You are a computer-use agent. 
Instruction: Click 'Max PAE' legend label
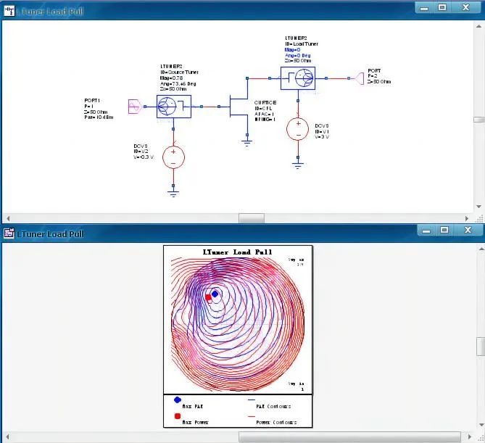[192, 406]
